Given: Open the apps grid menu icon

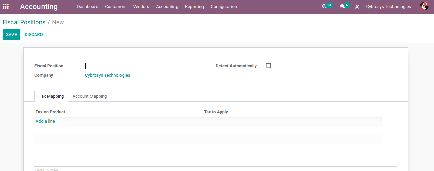Looking at the screenshot, I should click(x=6, y=6).
